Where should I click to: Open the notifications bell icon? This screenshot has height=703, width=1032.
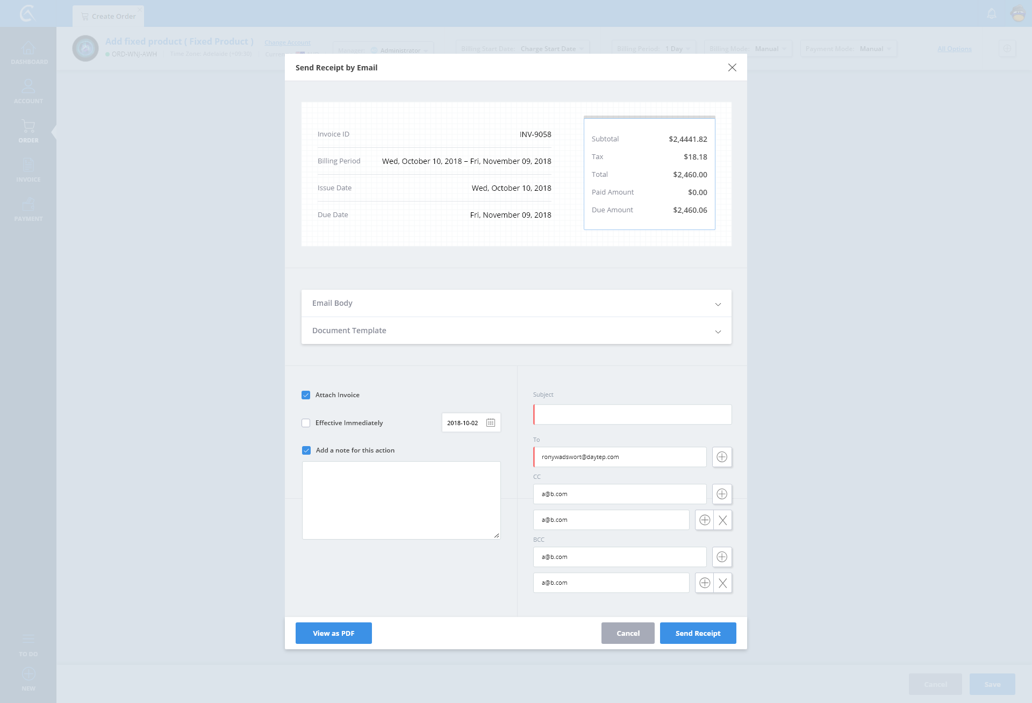(992, 13)
